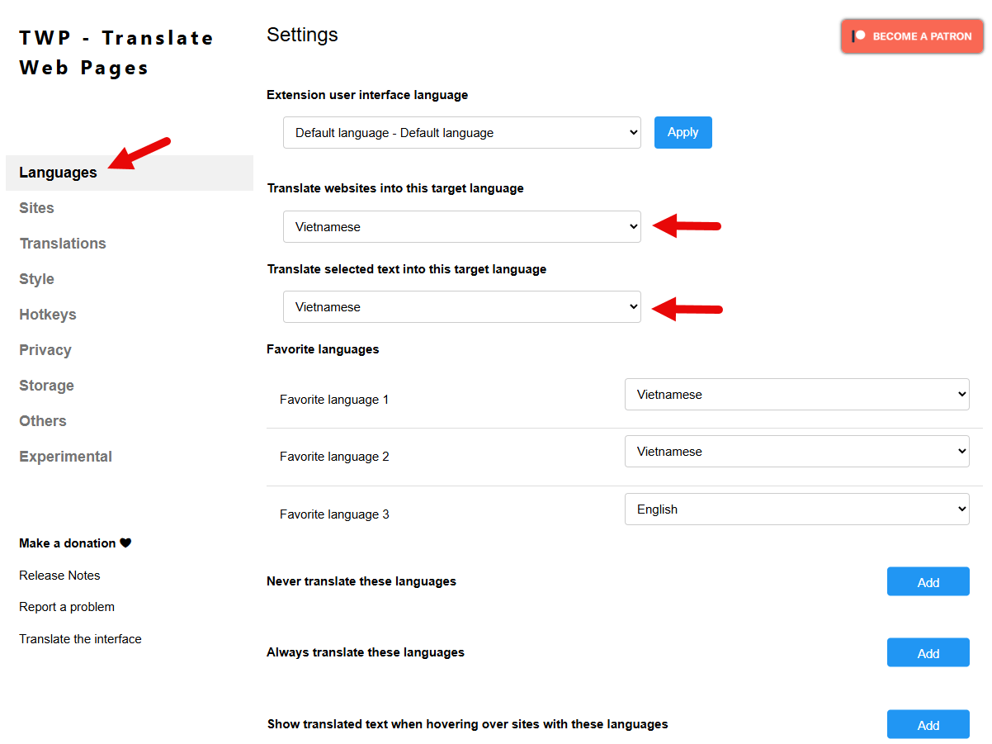Image resolution: width=992 pixels, height=744 pixels.
Task: Click the Become a Patron button
Action: point(913,36)
